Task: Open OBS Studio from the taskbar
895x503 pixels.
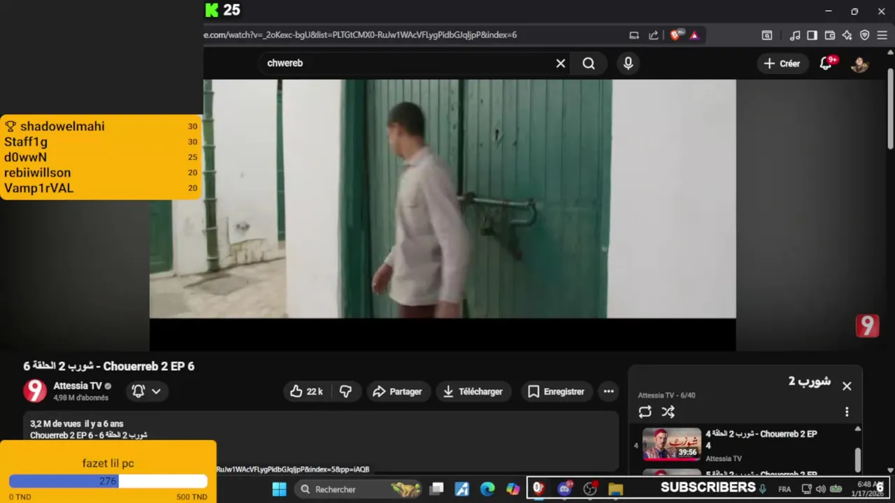Action: click(590, 489)
